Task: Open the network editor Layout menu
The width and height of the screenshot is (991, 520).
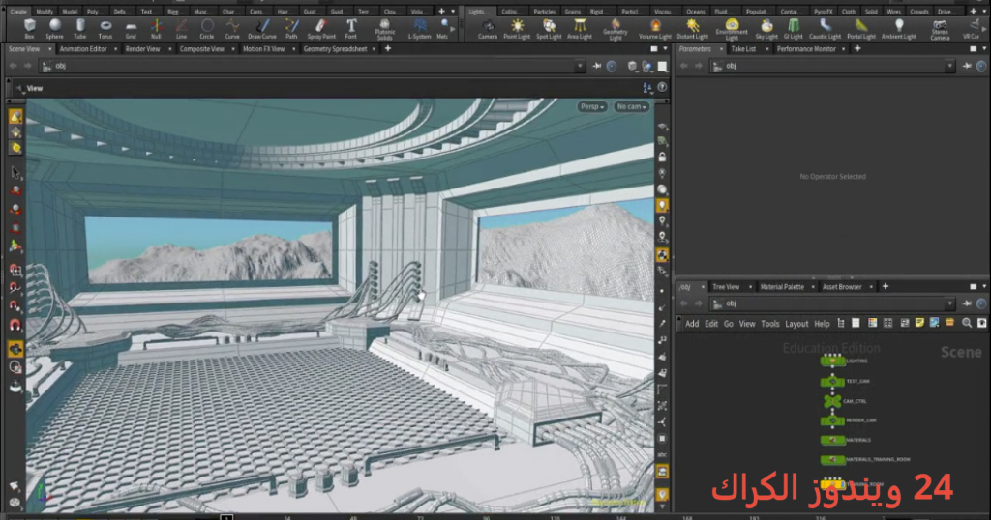Action: (x=796, y=323)
